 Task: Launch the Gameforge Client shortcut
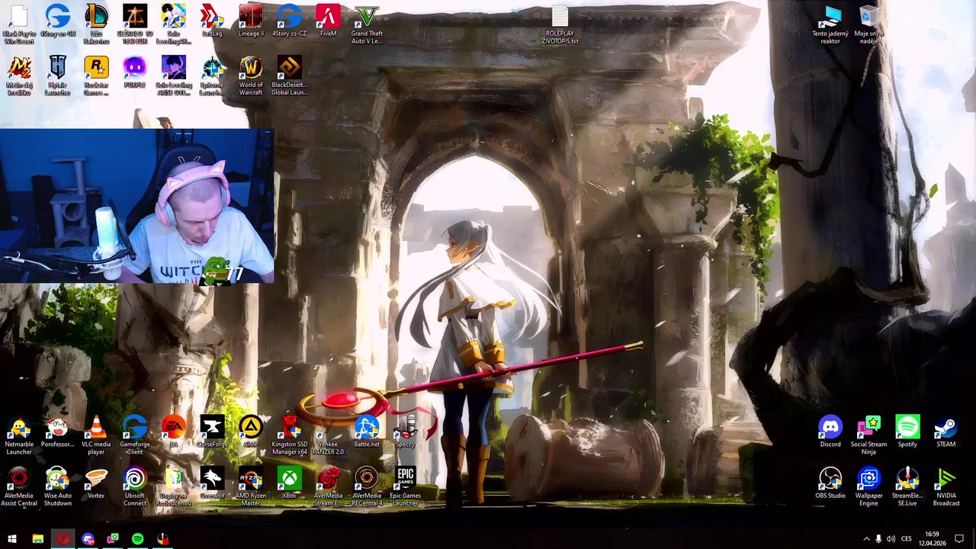pos(135,435)
